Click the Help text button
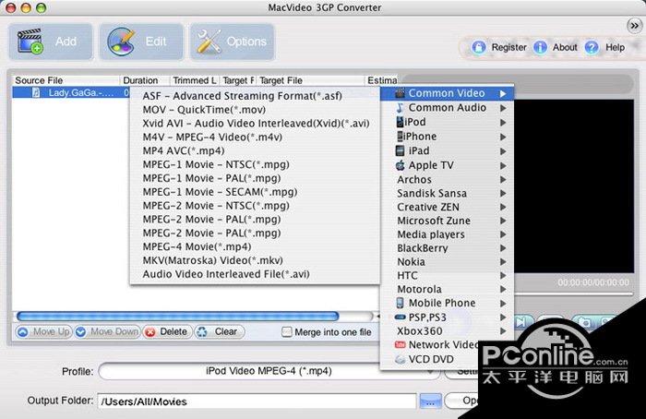The width and height of the screenshot is (646, 419). pos(615,47)
